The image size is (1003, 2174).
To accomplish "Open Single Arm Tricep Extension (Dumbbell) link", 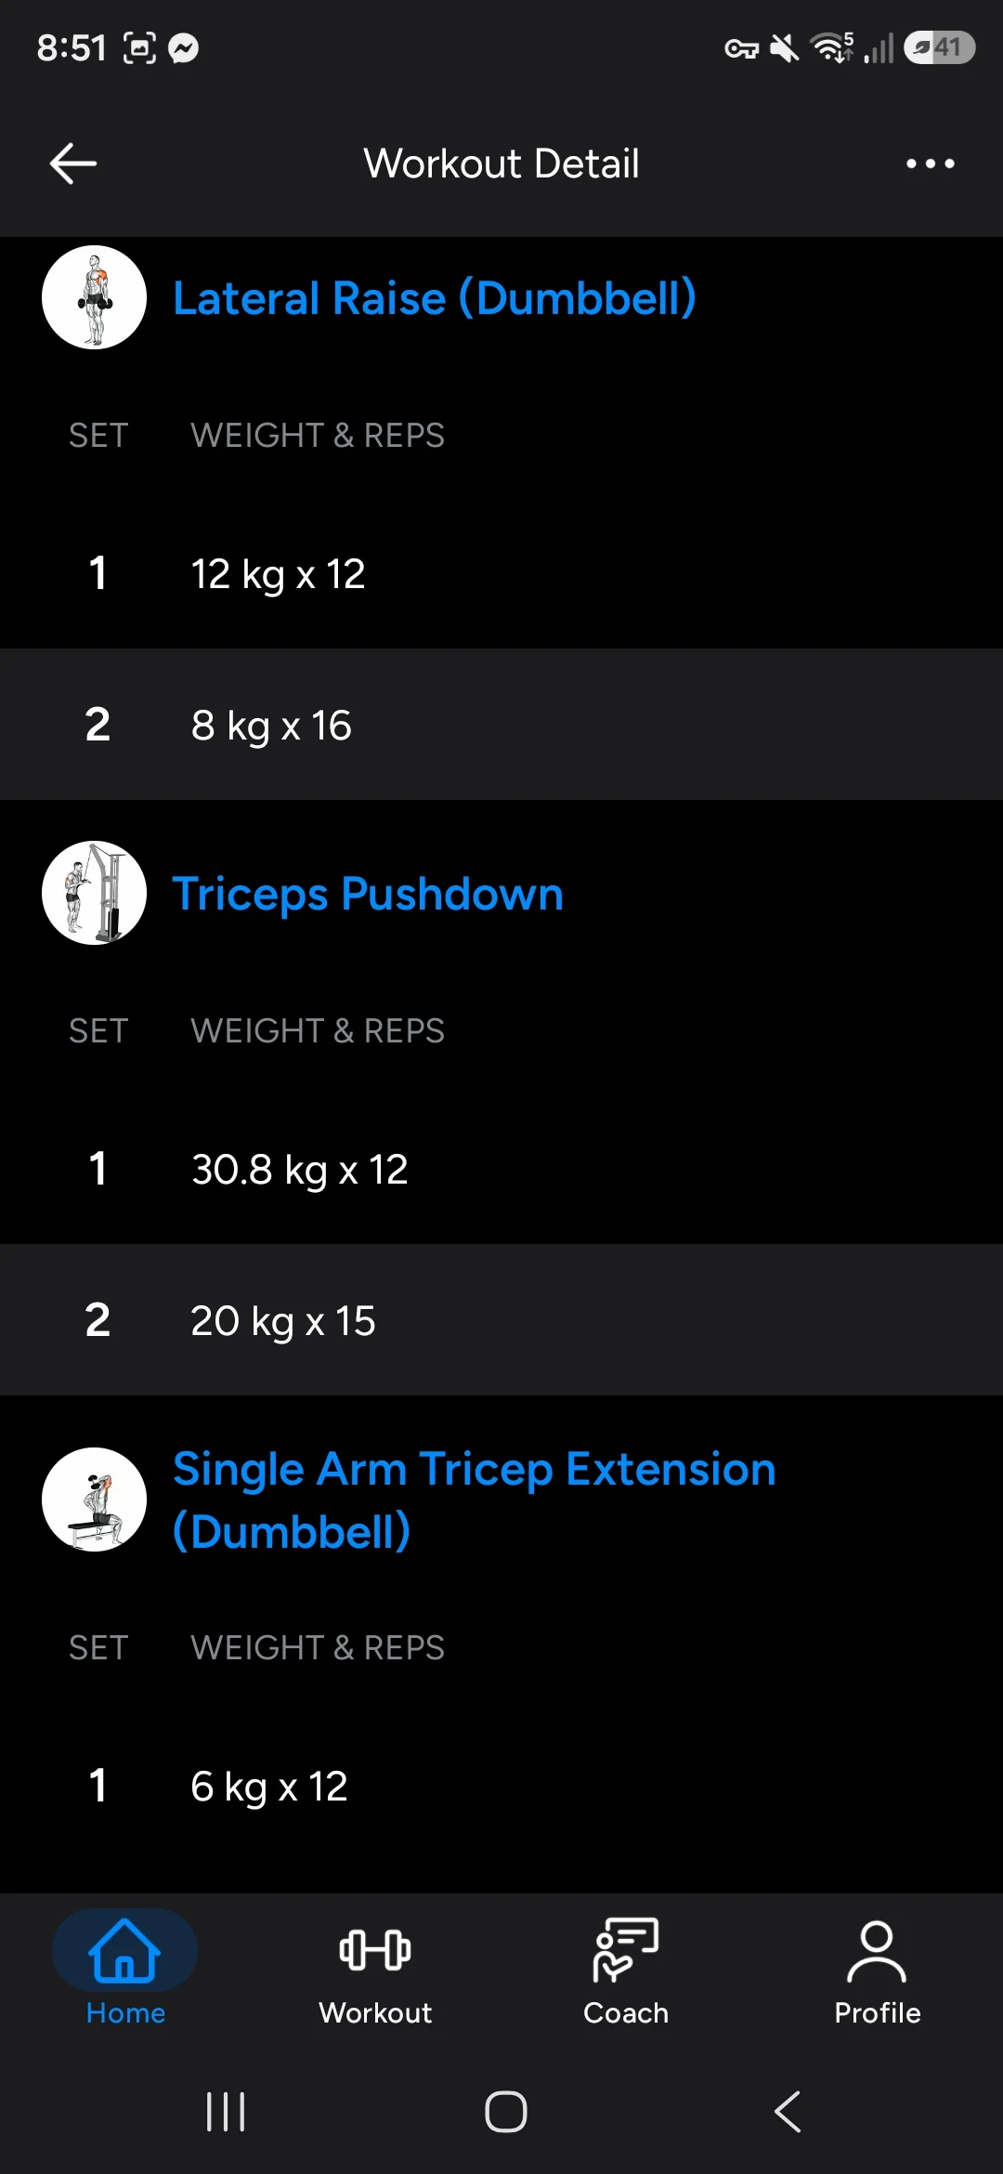I will pyautogui.click(x=475, y=1500).
